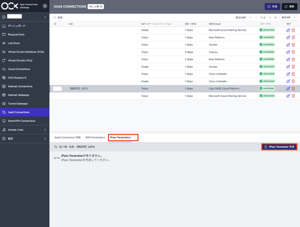300x227 pixels.
Task: Click the SmartVPN Connections shield icon
Action: coord(4,121)
